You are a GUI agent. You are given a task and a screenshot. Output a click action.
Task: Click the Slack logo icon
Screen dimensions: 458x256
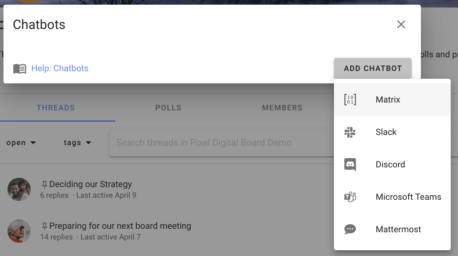(x=350, y=132)
